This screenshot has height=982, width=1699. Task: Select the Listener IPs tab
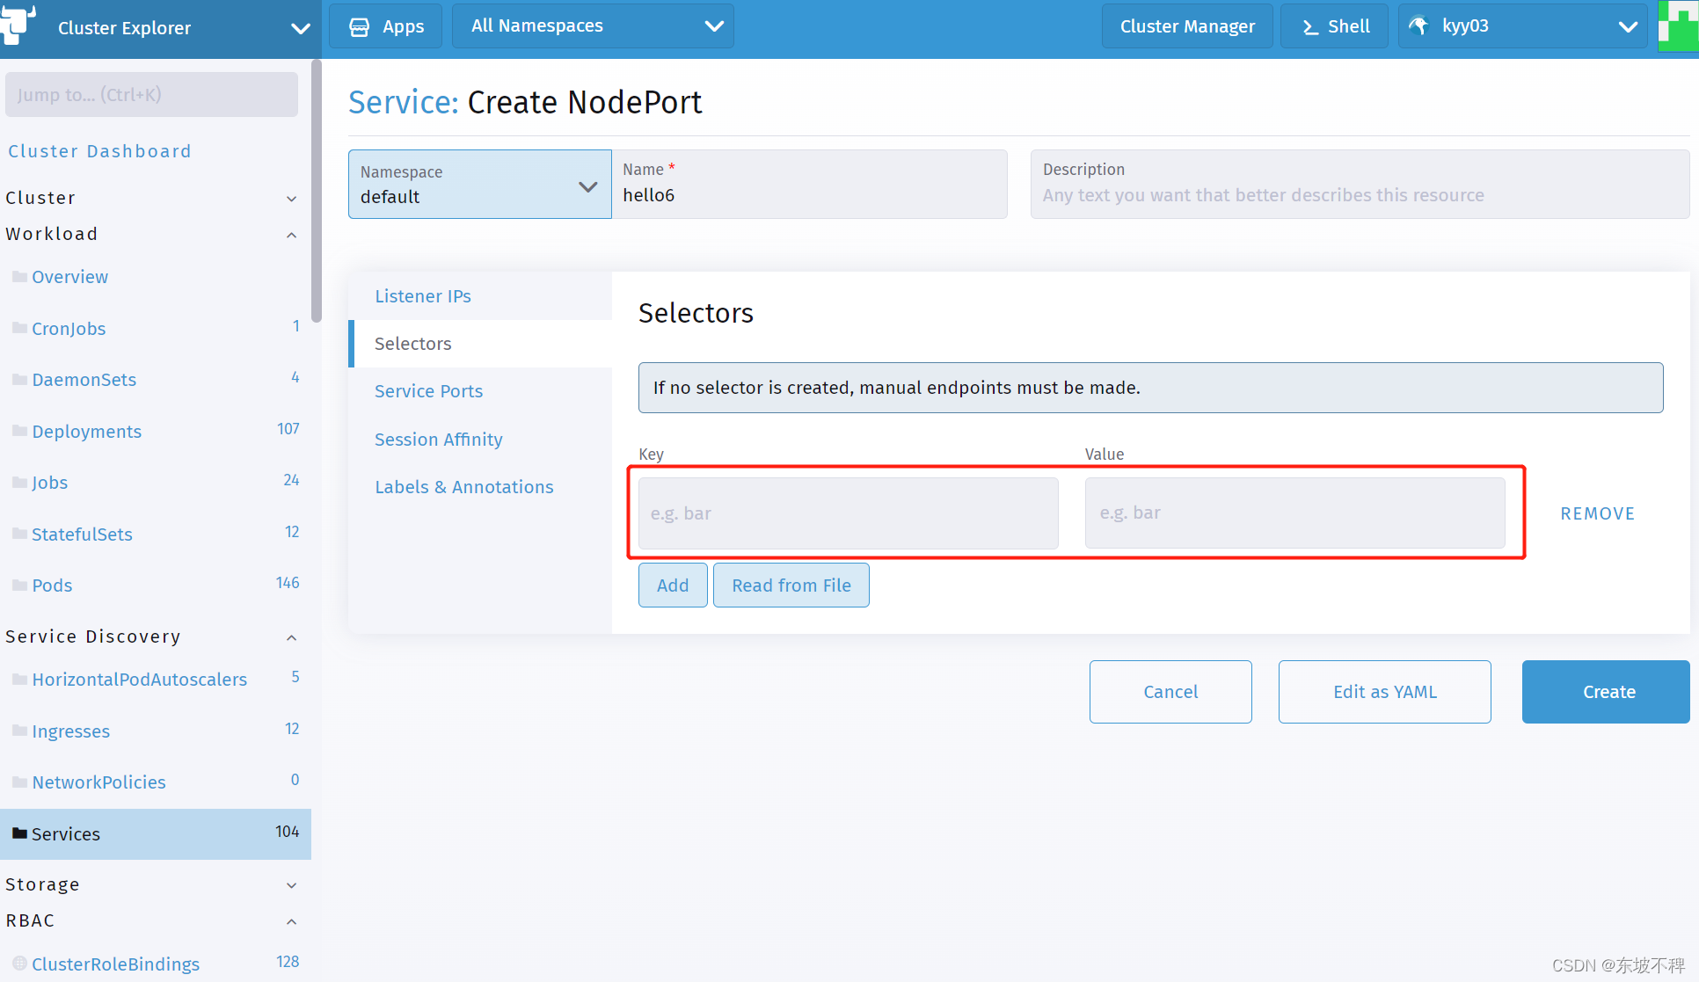pos(423,295)
